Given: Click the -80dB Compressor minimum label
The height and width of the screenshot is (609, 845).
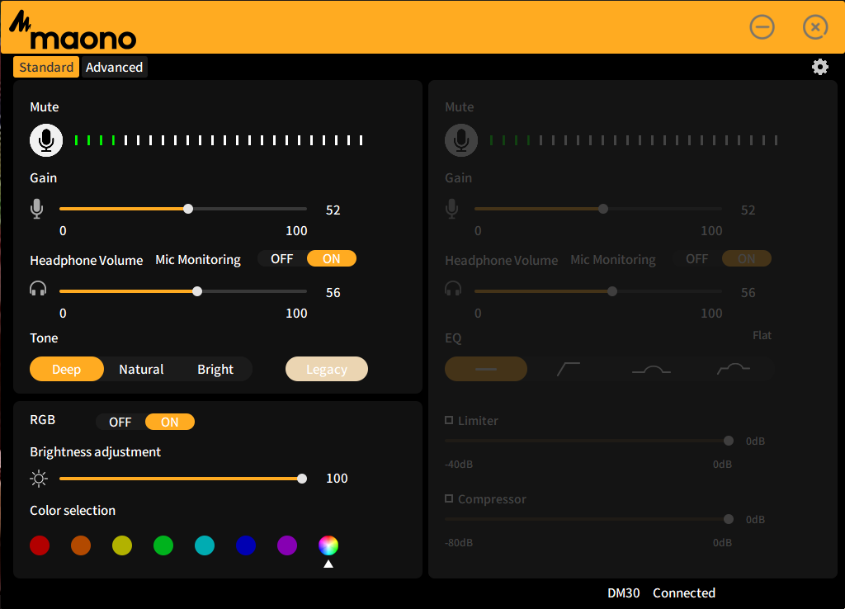Looking at the screenshot, I should [459, 542].
